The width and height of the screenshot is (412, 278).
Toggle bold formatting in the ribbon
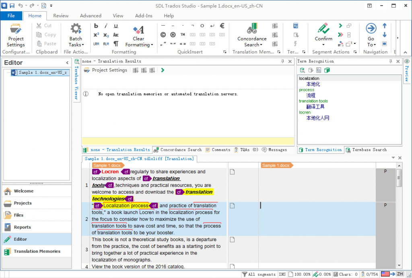96,26
